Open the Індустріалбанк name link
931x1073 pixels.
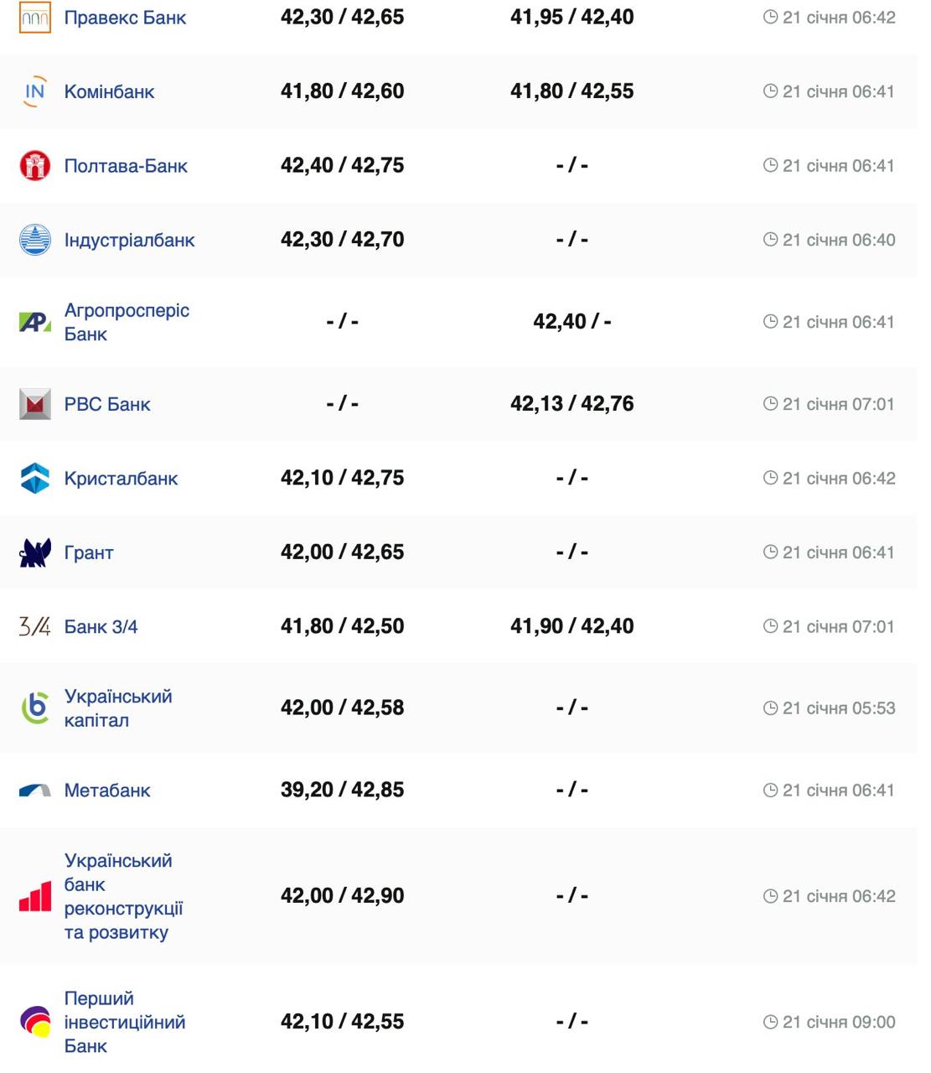(x=129, y=240)
